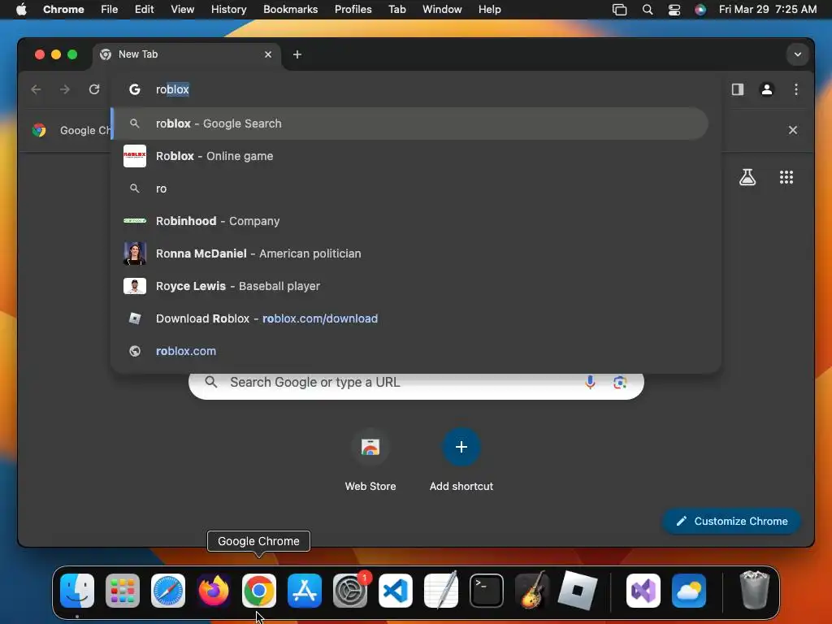
Task: Open Stage Manager menu bar icon
Action: [619, 10]
